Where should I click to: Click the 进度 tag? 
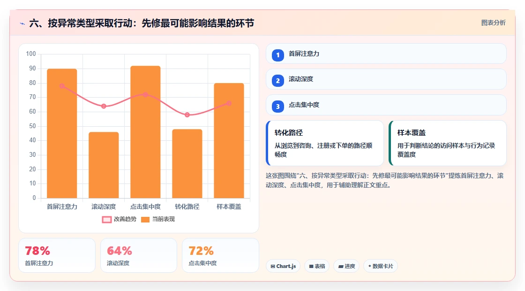click(x=346, y=266)
